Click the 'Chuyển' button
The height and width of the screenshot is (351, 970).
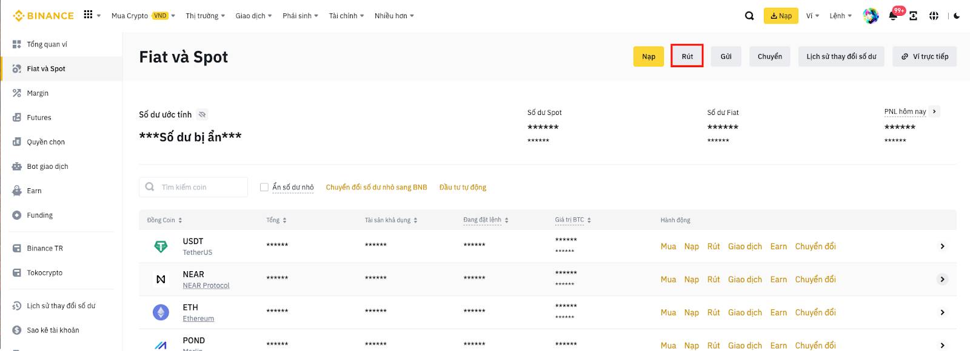point(770,56)
